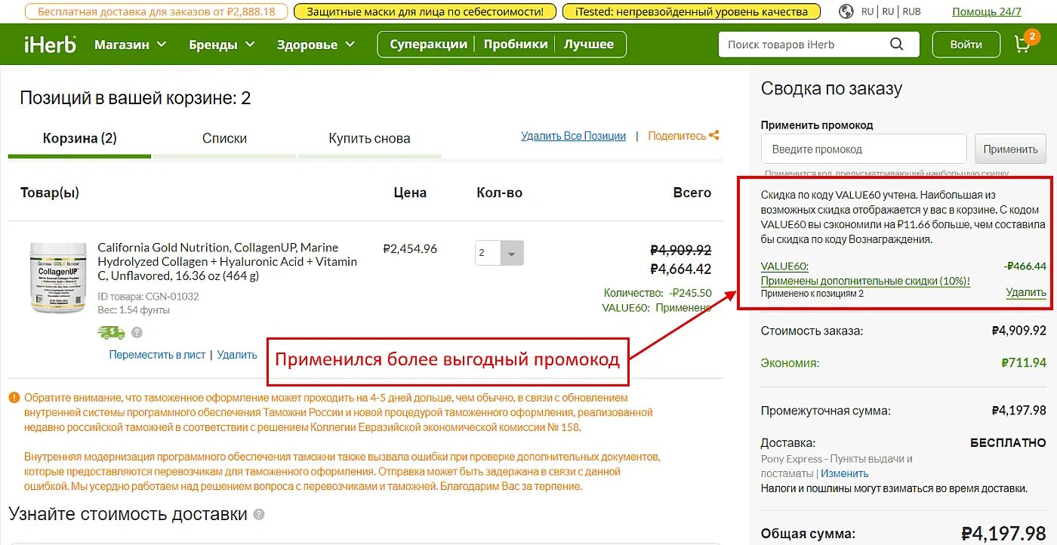Viewport: 1057px width, 545px height.
Task: Click the product ID CGN-01032 text
Action: (x=148, y=296)
